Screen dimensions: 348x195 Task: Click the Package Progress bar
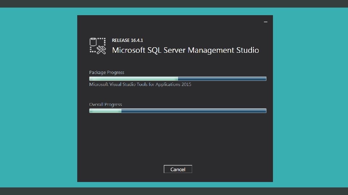(x=178, y=79)
